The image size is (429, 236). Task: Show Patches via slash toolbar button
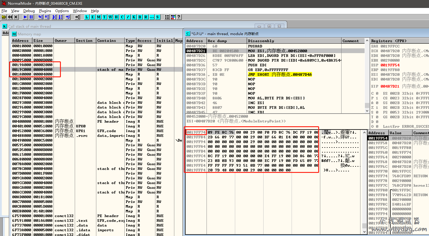128,17
